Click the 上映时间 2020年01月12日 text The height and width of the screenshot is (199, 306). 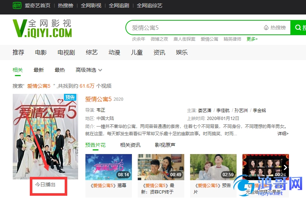pyautogui.click(x=213, y=119)
